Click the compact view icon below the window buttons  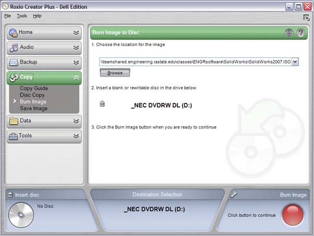tap(306, 18)
